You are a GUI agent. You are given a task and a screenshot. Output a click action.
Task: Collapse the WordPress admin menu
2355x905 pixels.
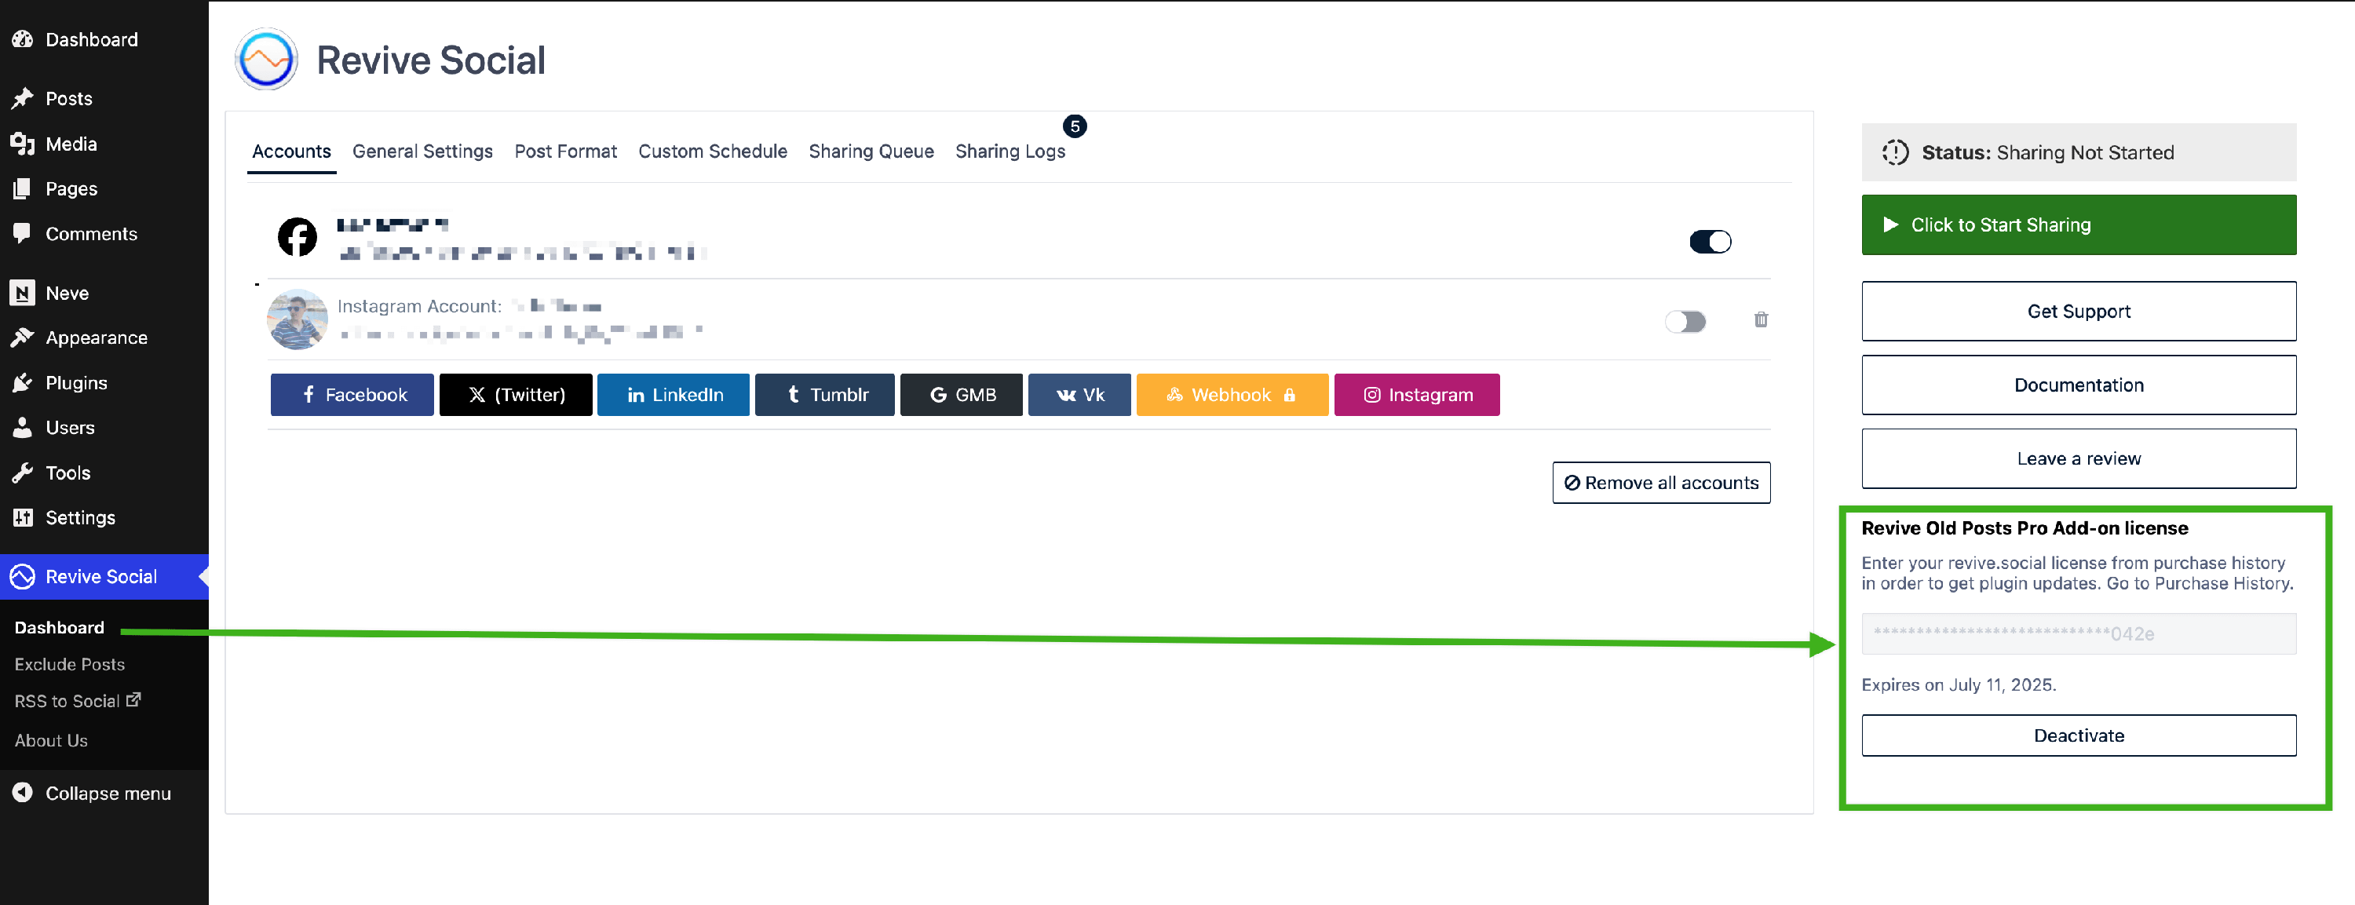coord(107,794)
